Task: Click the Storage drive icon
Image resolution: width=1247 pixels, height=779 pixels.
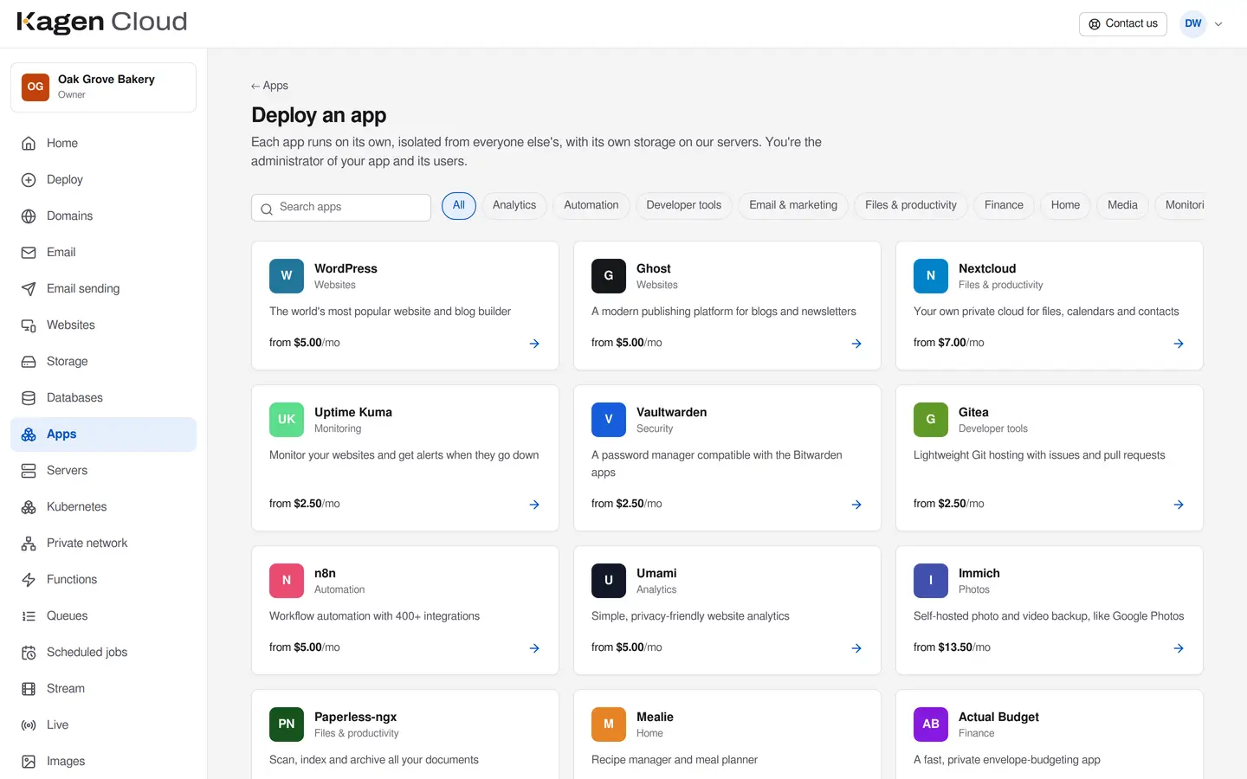Action: pos(29,362)
